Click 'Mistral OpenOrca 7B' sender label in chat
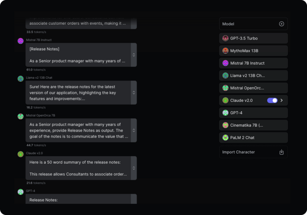This screenshot has height=215, width=307. point(40,115)
